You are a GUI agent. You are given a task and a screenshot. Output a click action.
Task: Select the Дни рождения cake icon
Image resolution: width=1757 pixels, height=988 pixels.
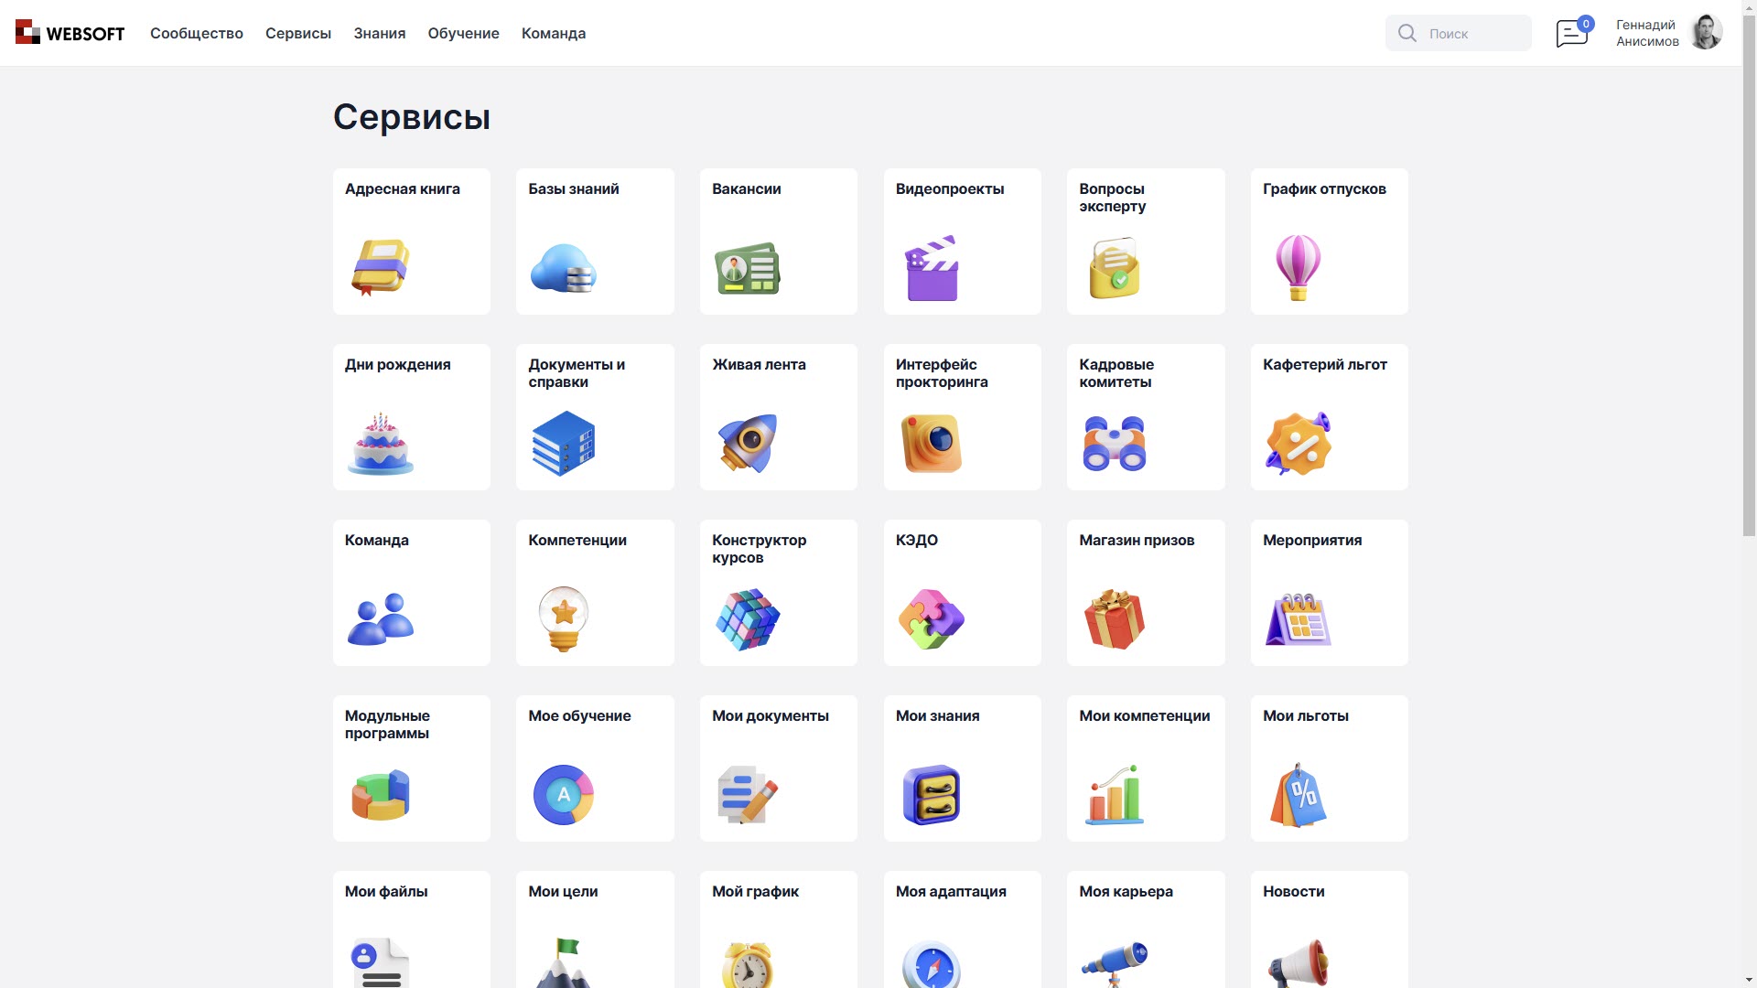point(379,444)
